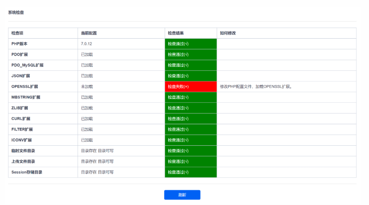
Task: Select 检查通过 result in Session存储目录 row
Action: pos(190,173)
